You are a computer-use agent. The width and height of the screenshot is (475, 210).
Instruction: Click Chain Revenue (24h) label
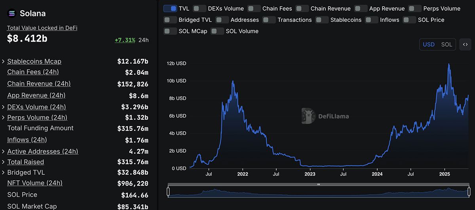tap(39, 83)
